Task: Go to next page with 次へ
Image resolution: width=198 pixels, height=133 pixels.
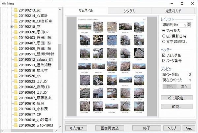Action: pos(184,87)
